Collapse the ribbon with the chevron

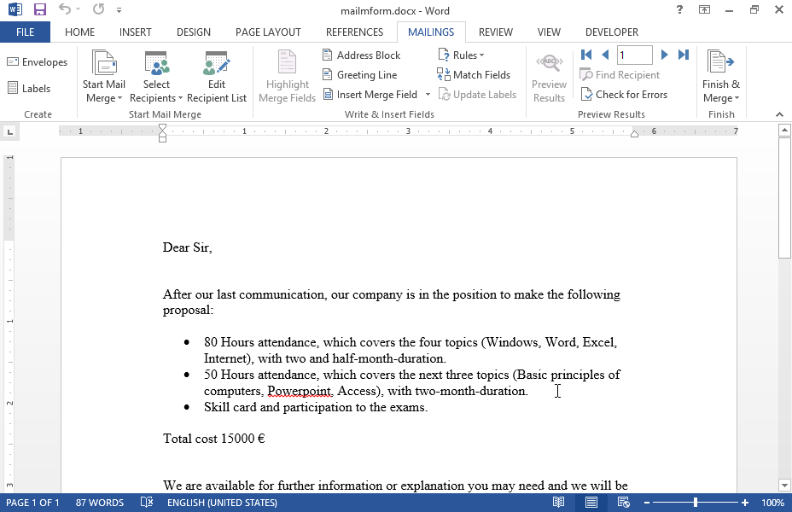pyautogui.click(x=779, y=114)
